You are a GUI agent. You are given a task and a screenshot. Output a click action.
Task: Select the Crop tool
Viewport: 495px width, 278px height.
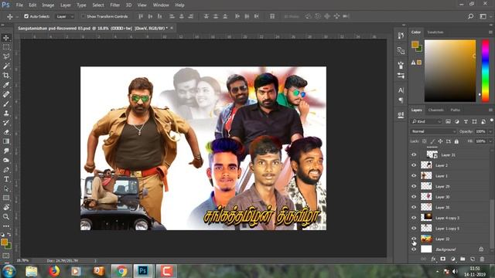6,76
